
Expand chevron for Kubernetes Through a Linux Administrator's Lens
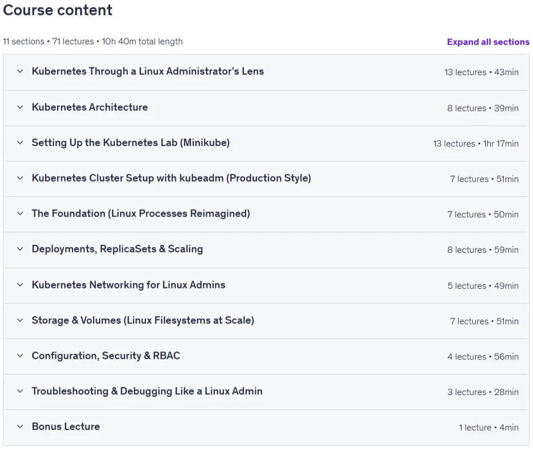pyautogui.click(x=20, y=71)
